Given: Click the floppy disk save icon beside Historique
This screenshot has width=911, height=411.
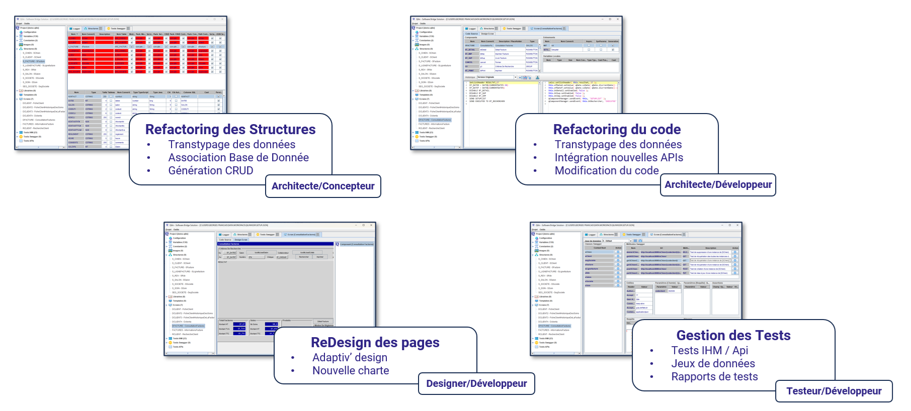Looking at the screenshot, I should pyautogui.click(x=525, y=77).
